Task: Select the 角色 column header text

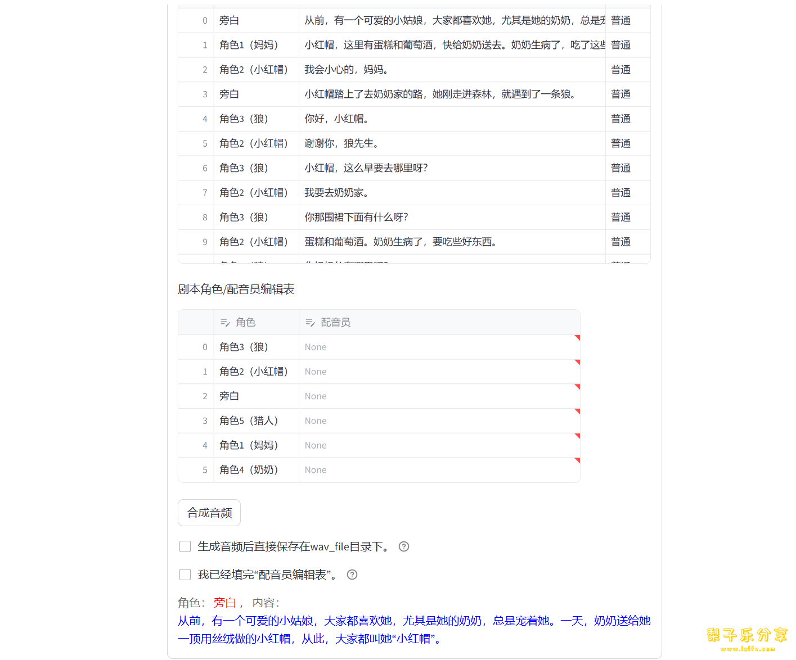Action: 246,323
